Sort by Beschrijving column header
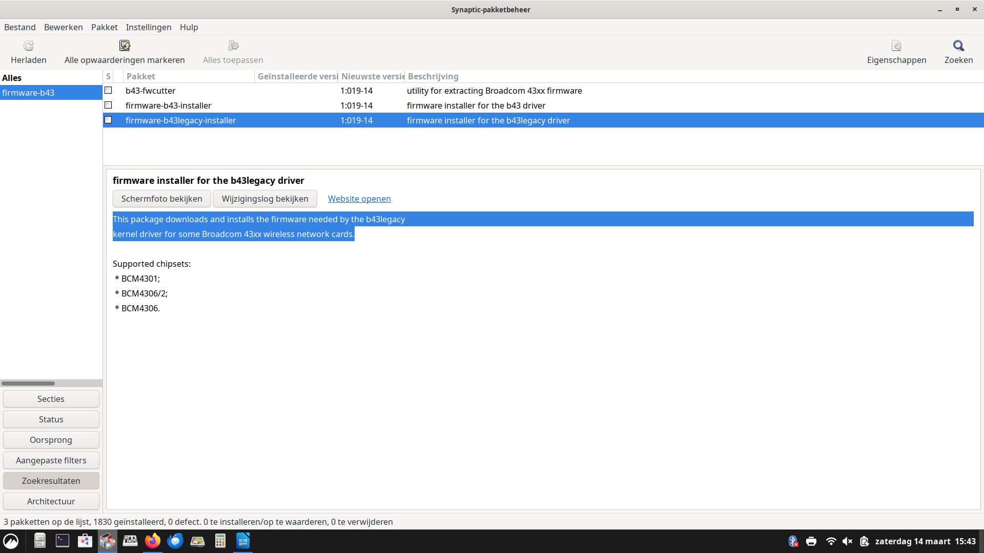 [433, 76]
